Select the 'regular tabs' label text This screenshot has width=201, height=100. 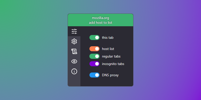(x=111, y=56)
